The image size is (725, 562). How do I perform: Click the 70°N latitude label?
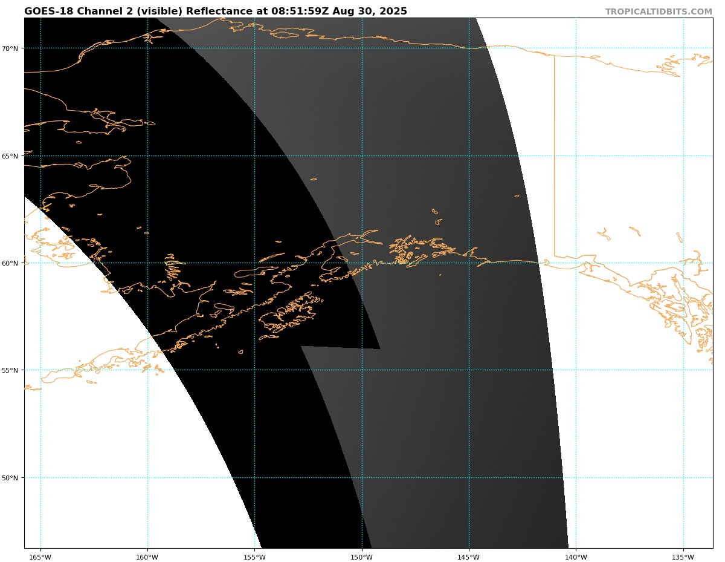11,48
